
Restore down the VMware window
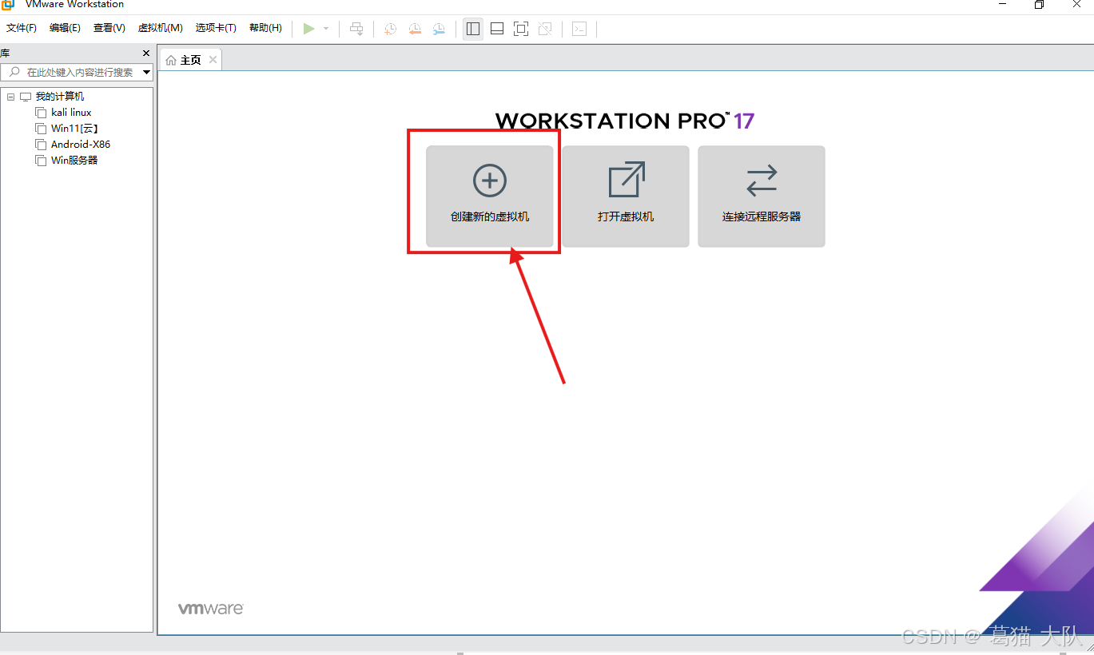[1039, 5]
